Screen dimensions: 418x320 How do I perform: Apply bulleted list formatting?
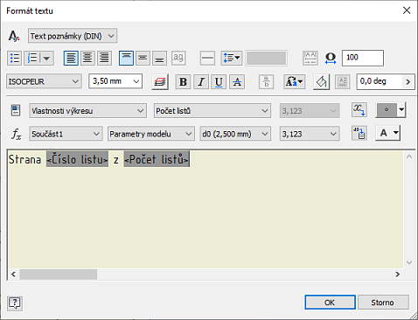(x=14, y=58)
